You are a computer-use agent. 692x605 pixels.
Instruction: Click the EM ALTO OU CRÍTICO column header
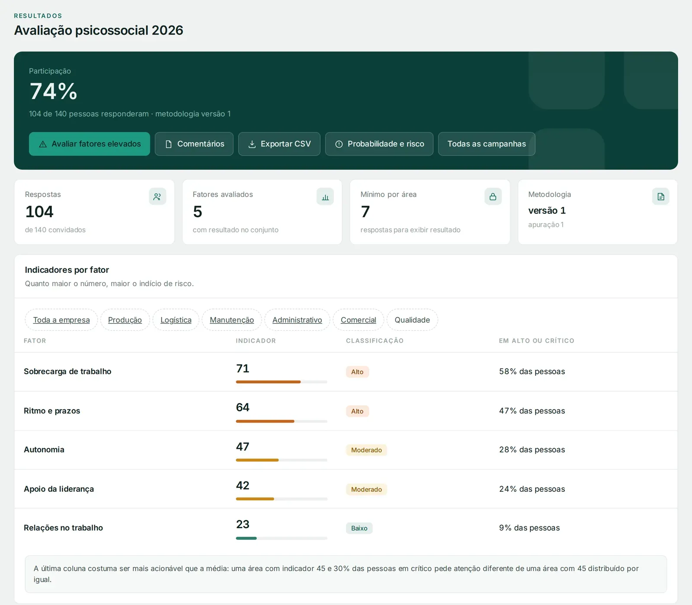pos(537,341)
